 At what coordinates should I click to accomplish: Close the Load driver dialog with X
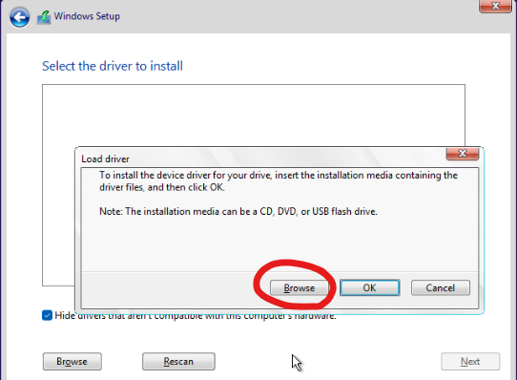[463, 154]
